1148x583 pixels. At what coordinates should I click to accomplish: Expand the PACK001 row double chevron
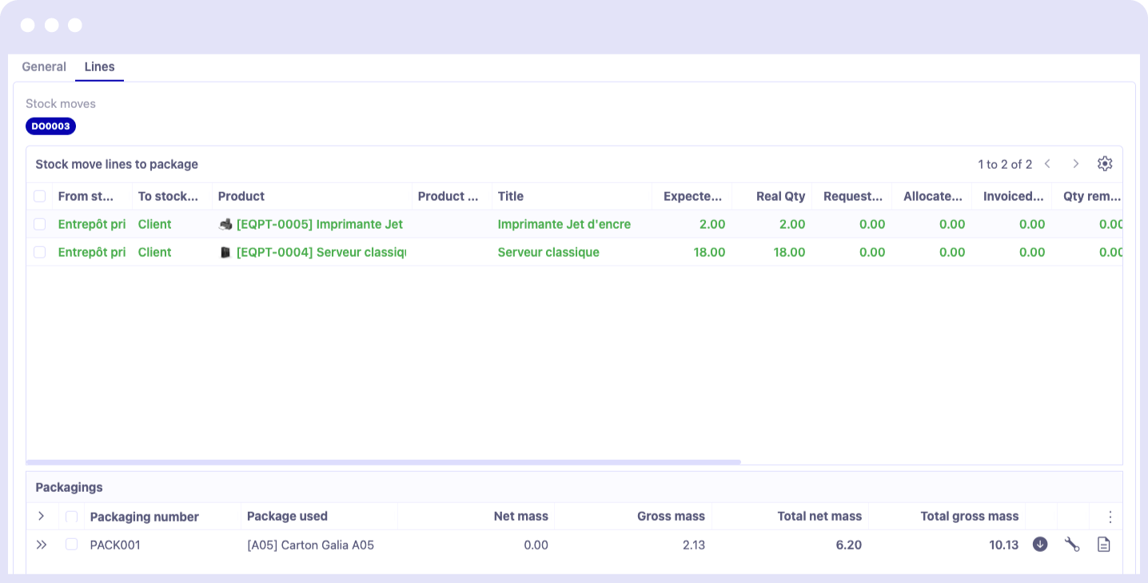42,545
